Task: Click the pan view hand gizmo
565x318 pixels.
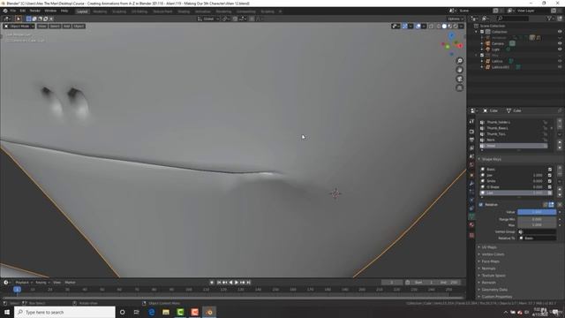Action: click(x=459, y=70)
